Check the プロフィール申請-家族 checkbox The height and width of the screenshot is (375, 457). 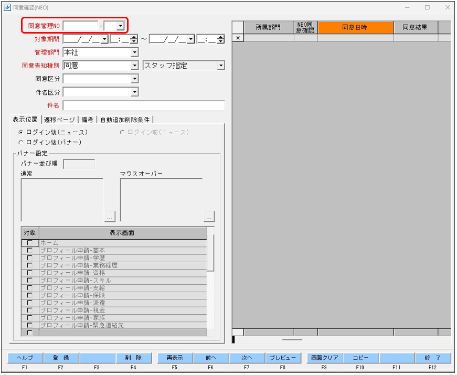coord(29,318)
